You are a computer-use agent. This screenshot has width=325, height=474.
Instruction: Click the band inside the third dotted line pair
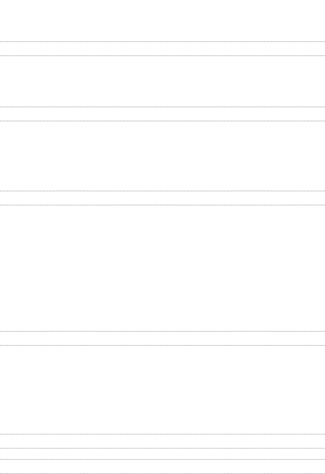(162, 198)
